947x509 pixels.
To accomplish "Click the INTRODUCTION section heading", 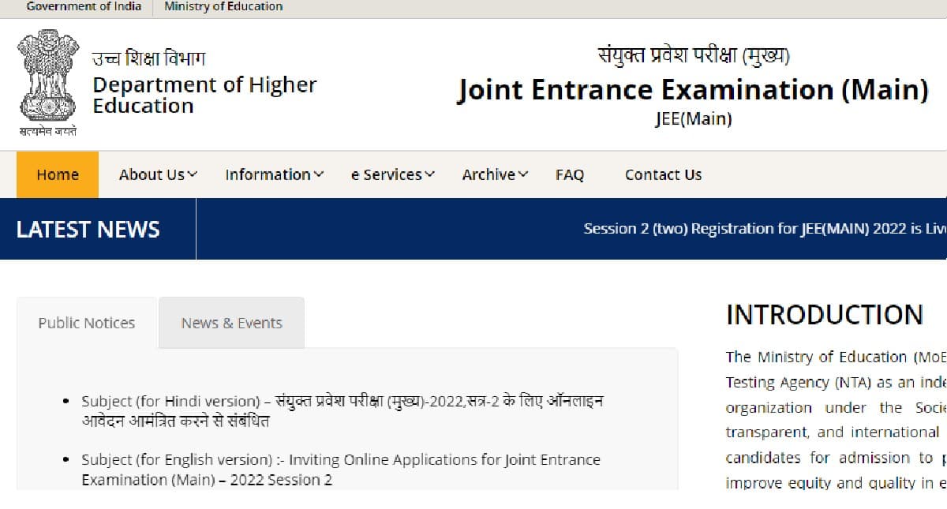I will (823, 314).
